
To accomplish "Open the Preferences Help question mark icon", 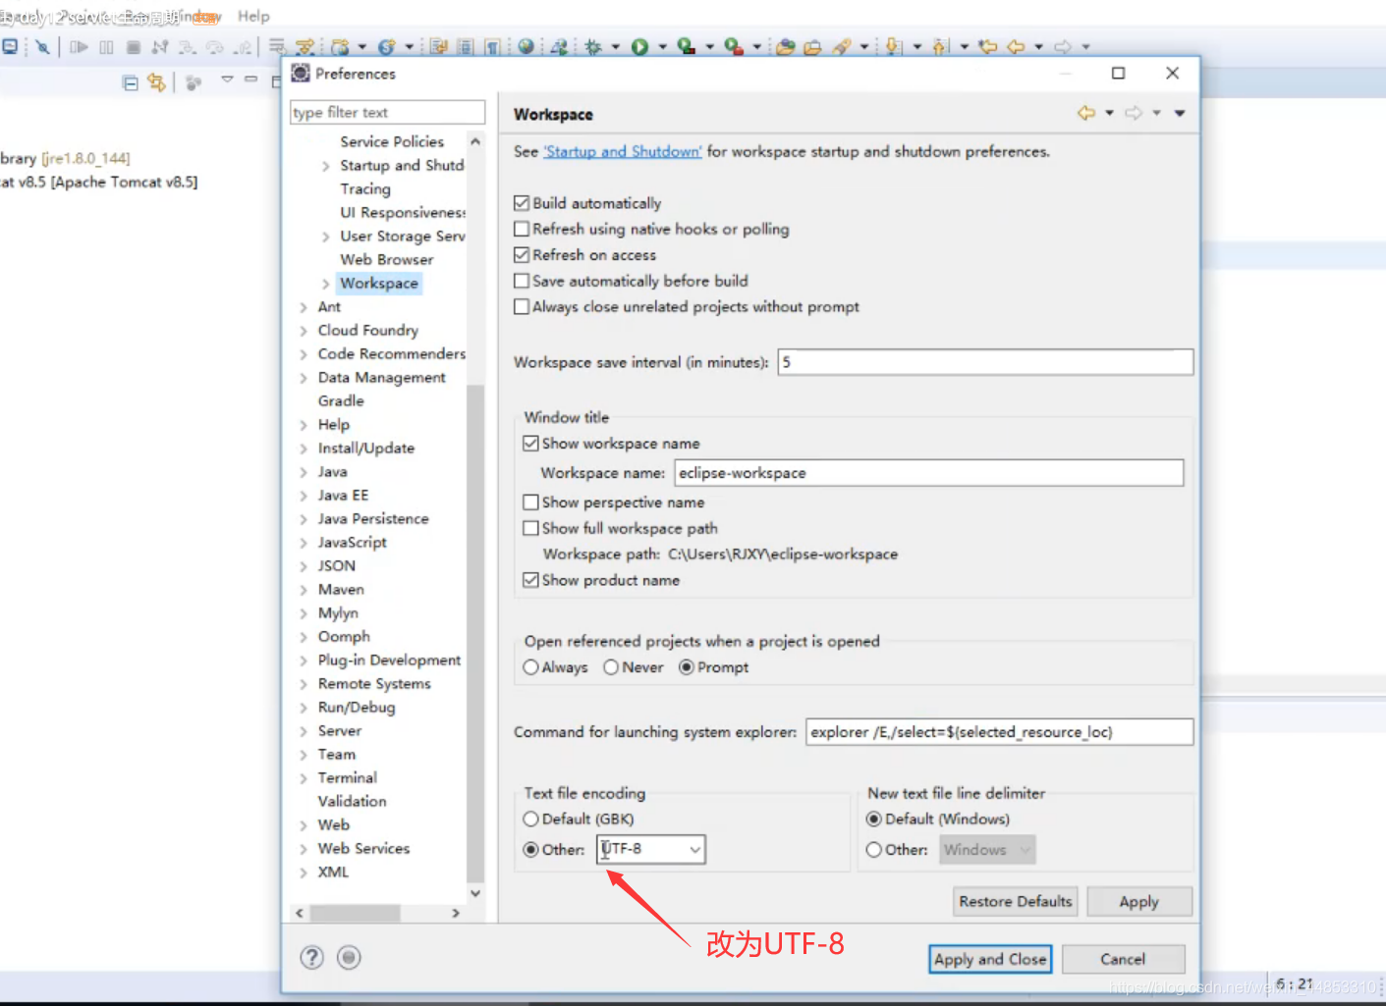I will tap(311, 957).
